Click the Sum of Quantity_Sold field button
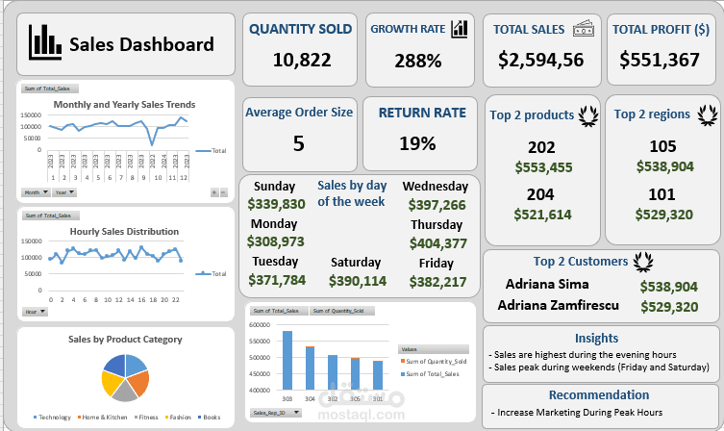The width and height of the screenshot is (724, 431). [x=341, y=311]
